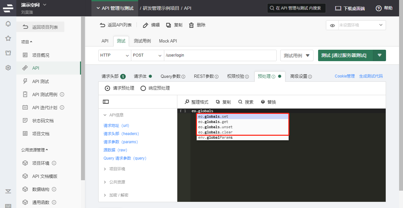
Task: Click the 替换 replace icon in editor toolbar
Action: coord(263,102)
